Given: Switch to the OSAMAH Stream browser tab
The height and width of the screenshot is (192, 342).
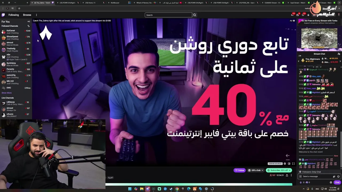Looking at the screenshot, I should click(x=273, y=3).
